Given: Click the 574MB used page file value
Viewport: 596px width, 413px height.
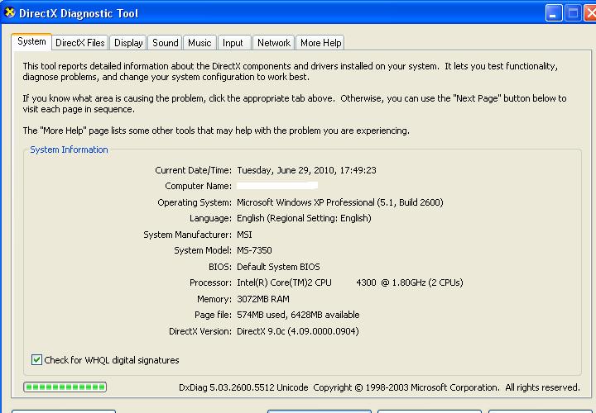Looking at the screenshot, I should [x=298, y=315].
